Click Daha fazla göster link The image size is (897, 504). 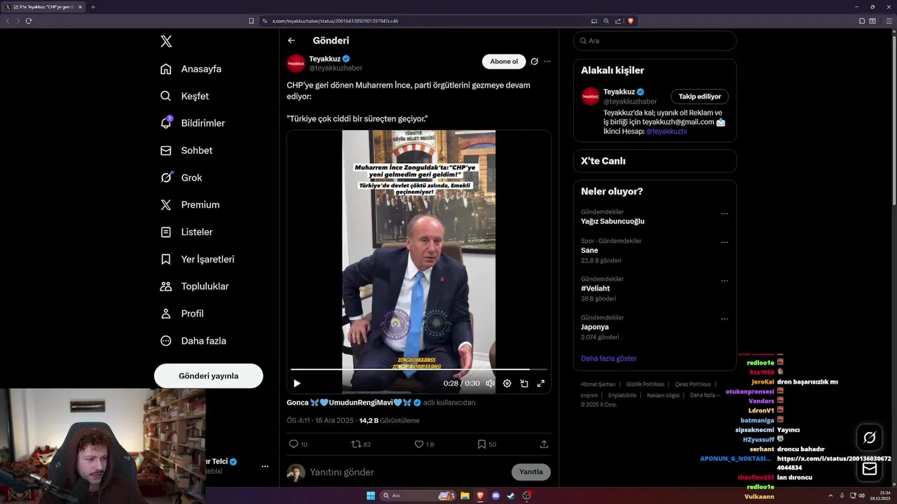pyautogui.click(x=609, y=358)
